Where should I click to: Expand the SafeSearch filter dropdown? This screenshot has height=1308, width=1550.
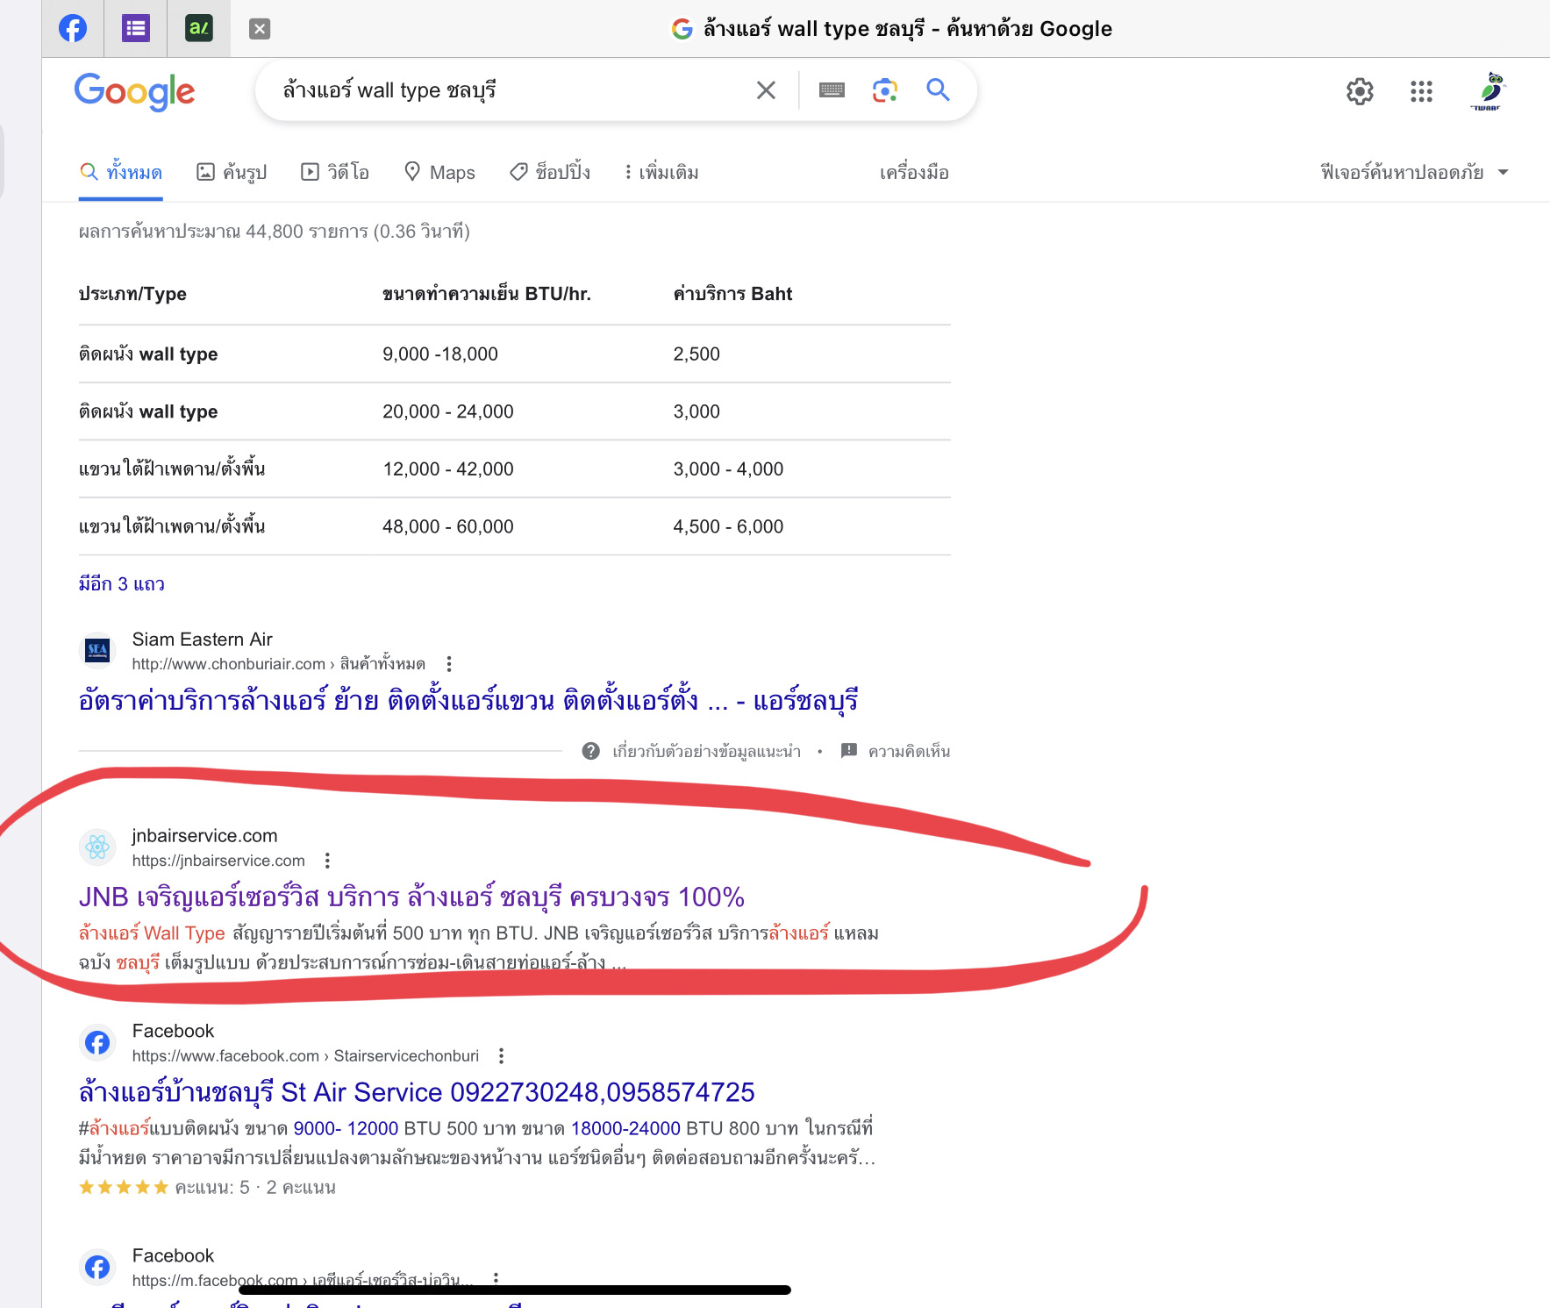1414,173
